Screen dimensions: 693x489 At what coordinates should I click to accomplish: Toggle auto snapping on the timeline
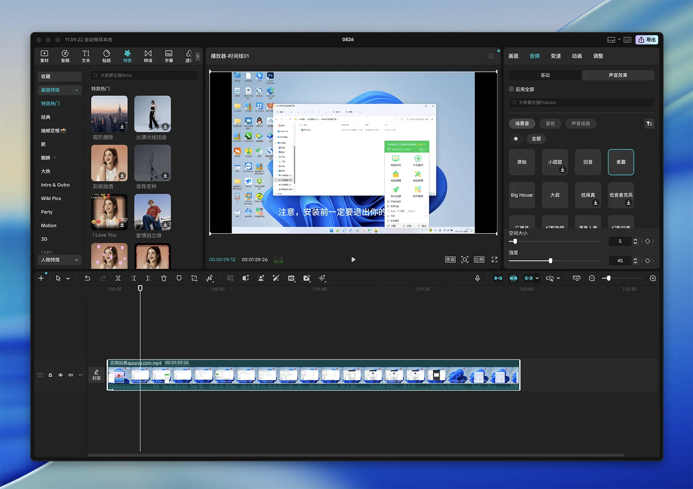514,278
